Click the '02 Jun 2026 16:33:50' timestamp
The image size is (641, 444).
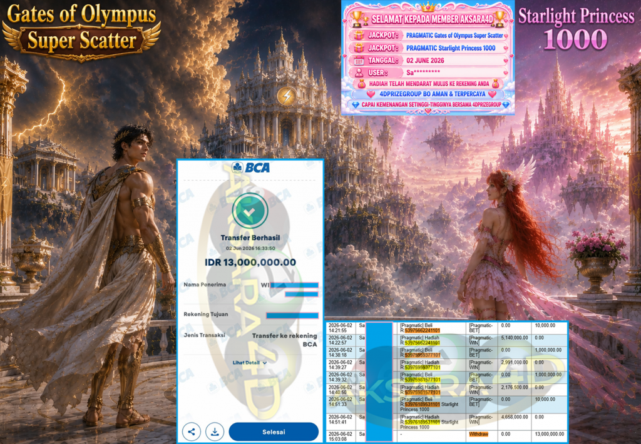tap(250, 248)
